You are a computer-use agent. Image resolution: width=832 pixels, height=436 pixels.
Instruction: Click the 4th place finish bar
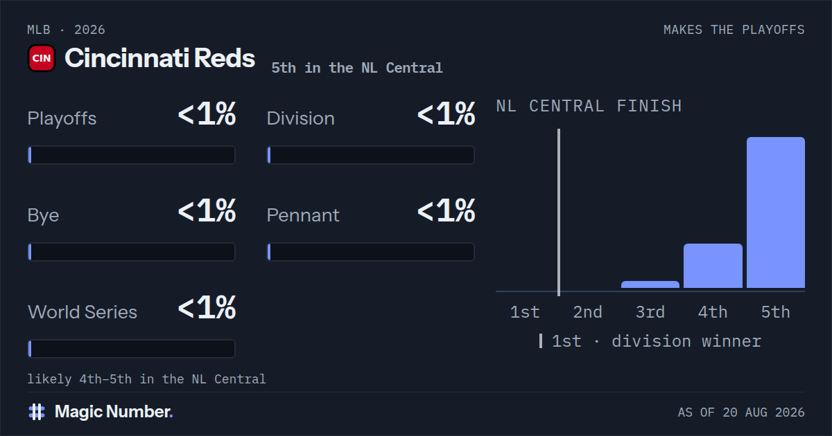point(713,266)
